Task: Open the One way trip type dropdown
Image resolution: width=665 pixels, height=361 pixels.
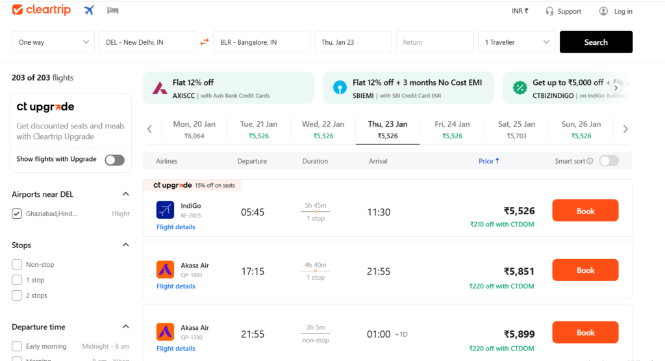Action: pos(53,42)
